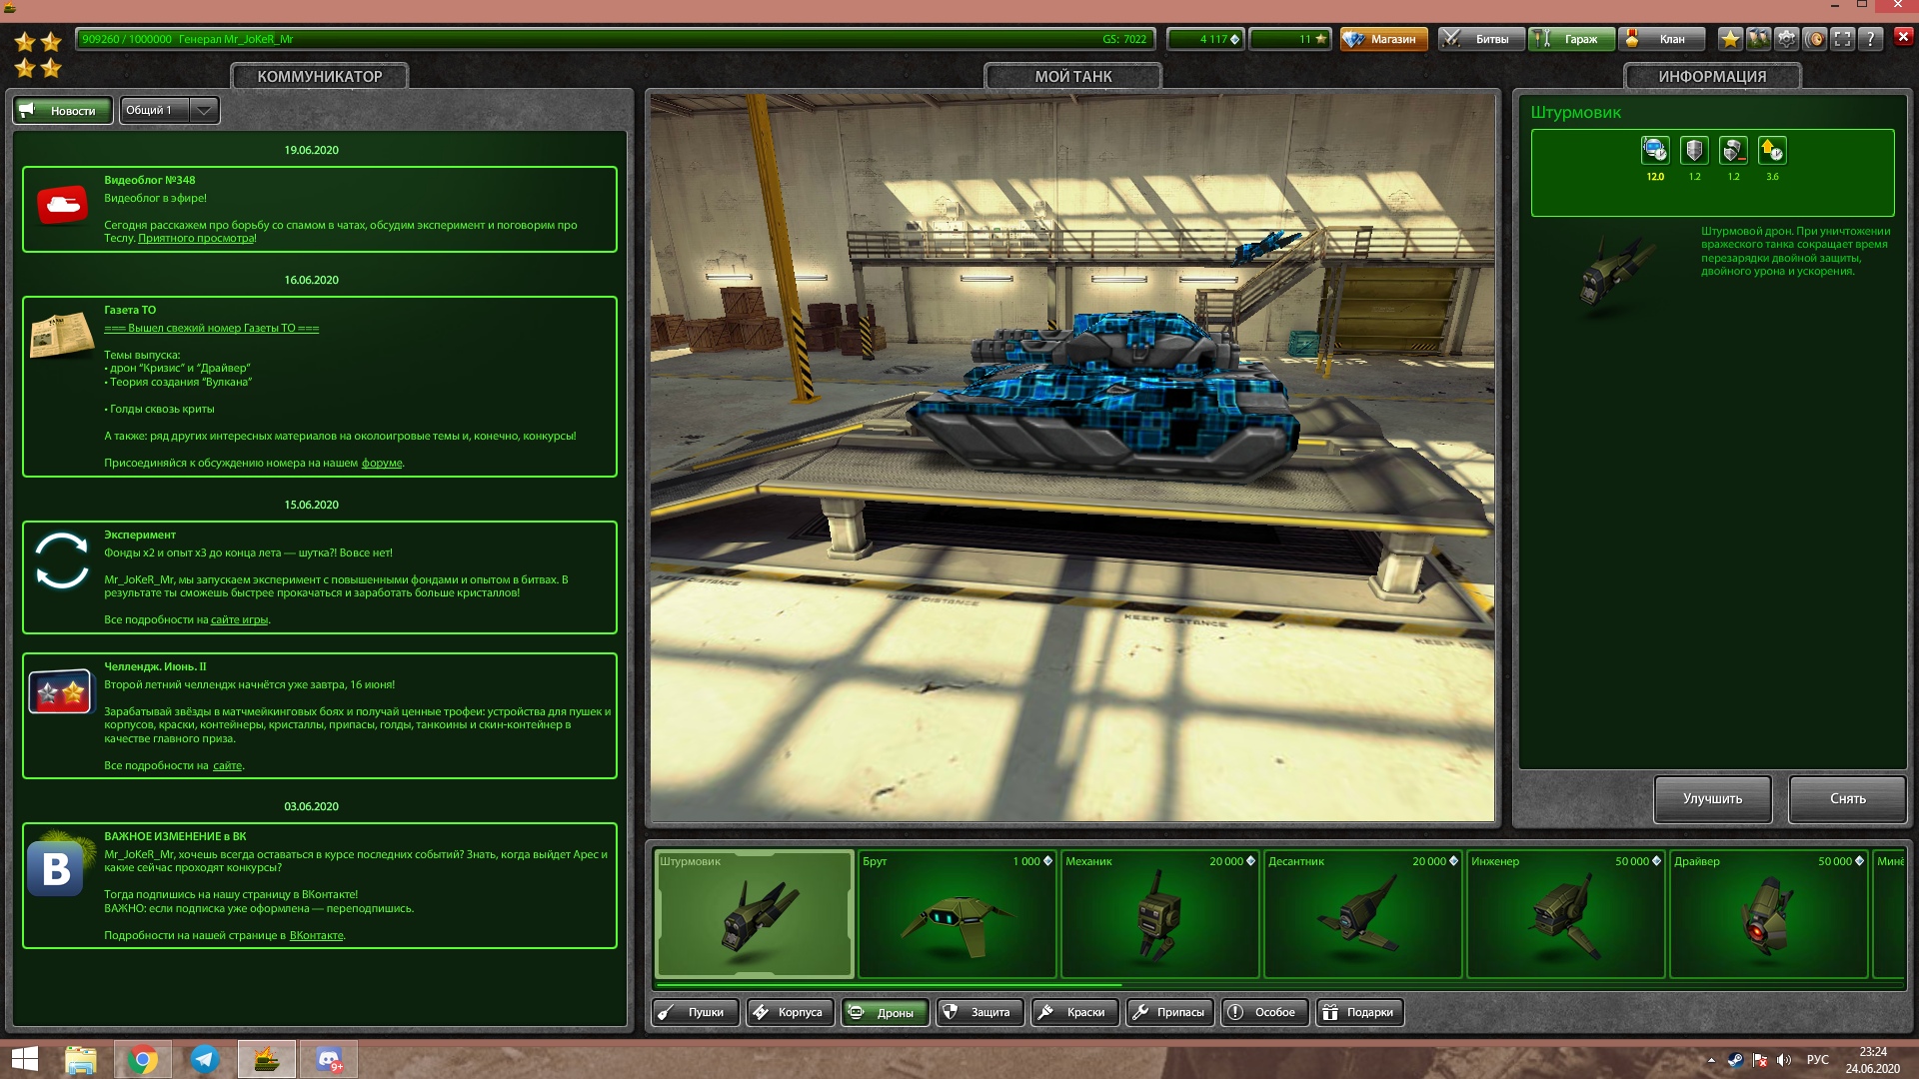Open the Магазин shop button
The height and width of the screenshot is (1079, 1919).
click(x=1383, y=39)
